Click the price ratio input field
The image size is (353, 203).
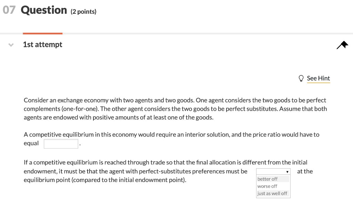[x=61, y=143]
